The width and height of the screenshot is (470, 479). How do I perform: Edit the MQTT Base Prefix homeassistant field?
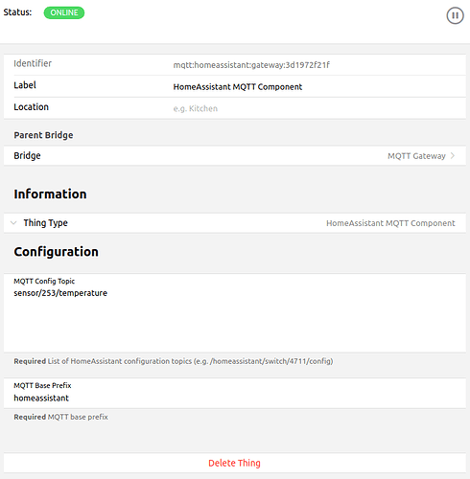[x=235, y=393]
